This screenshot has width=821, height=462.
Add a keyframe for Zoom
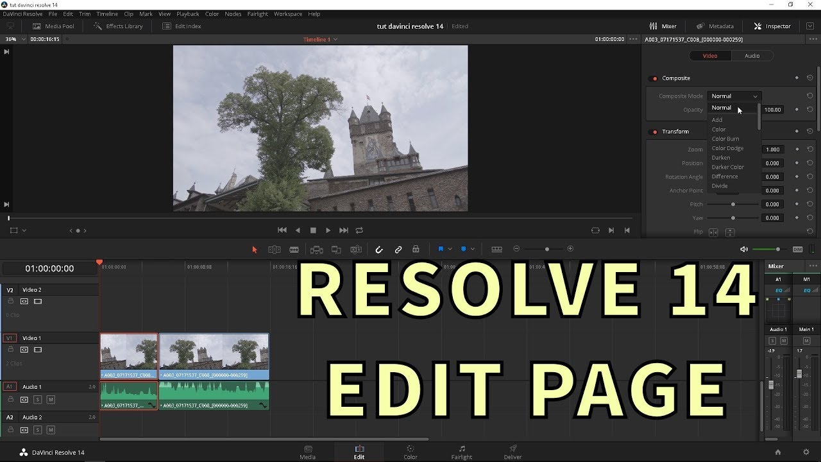(797, 150)
